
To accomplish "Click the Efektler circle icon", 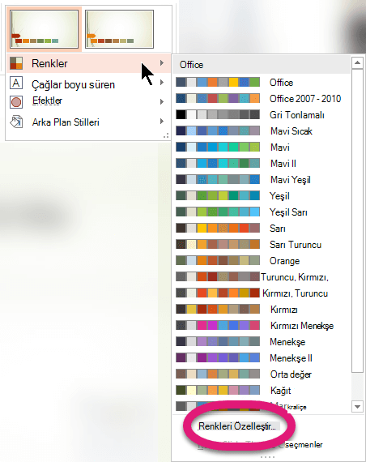I will coord(16,102).
